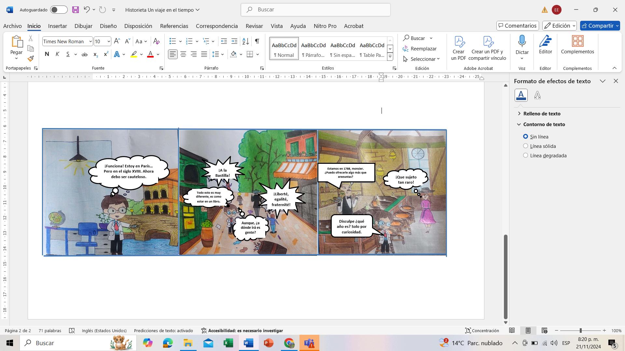
Task: Open the Insertar ribbon tab
Action: [57, 26]
